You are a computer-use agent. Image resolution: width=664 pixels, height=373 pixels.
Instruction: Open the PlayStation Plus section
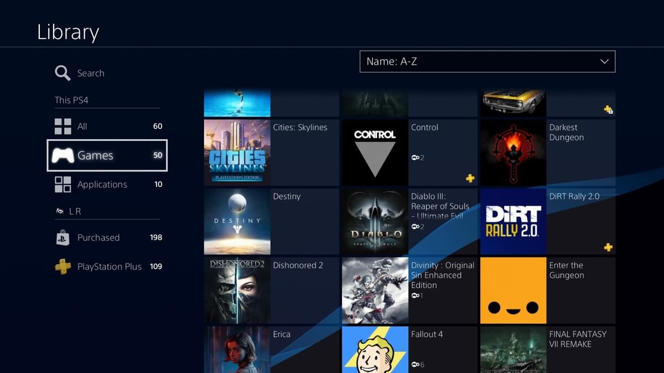click(x=107, y=266)
